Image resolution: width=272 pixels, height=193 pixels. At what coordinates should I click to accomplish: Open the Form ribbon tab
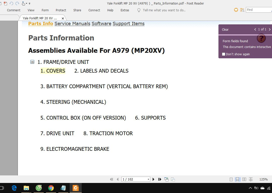click(45, 10)
